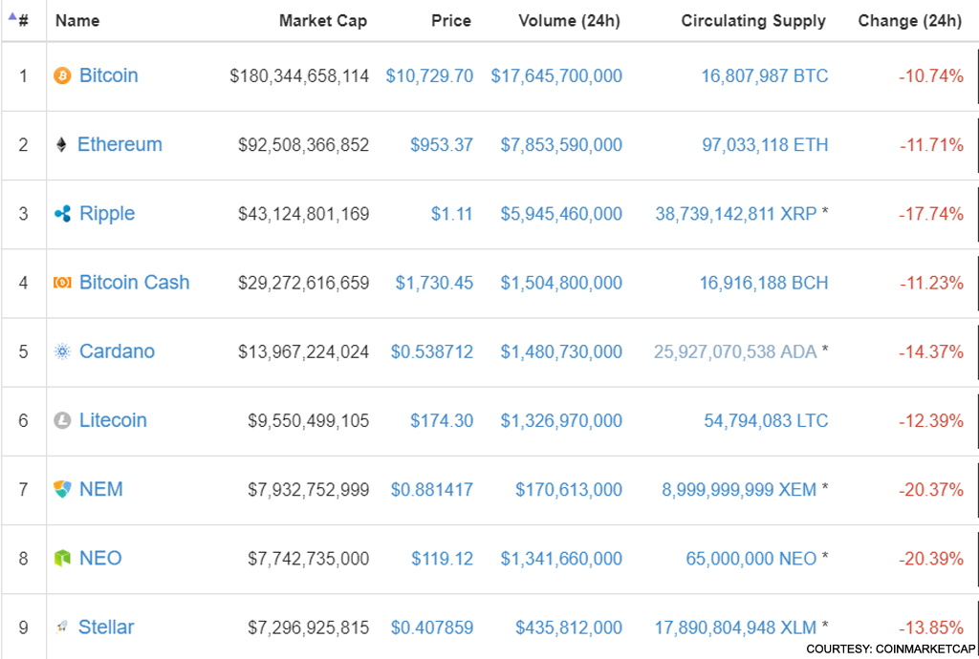This screenshot has width=979, height=659.
Task: Sort by Volume (24h) column header
Action: [569, 21]
